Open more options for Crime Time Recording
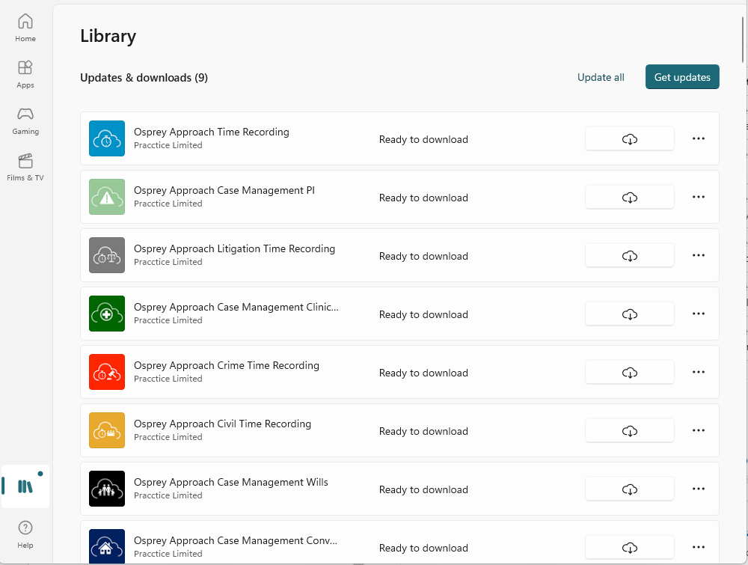Viewport: 748px width, 565px height. tap(699, 372)
